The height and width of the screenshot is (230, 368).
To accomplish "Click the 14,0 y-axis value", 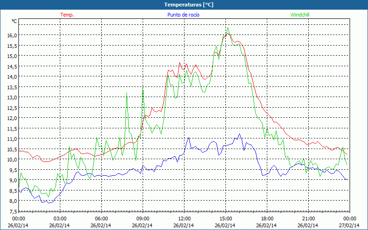I will point(12,76).
